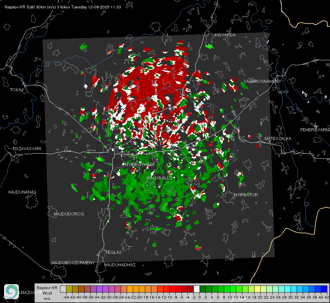Select the VÁSÁROSNAMÉNY city label
Viewport: 330px width, 303px height.
coord(263,81)
